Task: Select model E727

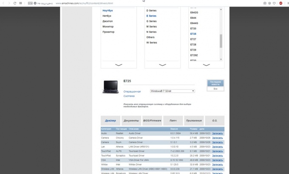Action: 193,39
